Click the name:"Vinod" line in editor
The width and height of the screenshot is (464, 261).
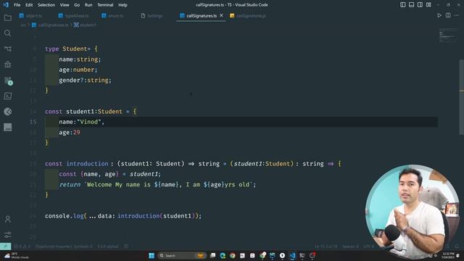(82, 122)
